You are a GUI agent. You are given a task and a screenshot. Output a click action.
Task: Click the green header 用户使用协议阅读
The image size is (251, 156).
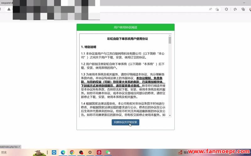point(125,27)
